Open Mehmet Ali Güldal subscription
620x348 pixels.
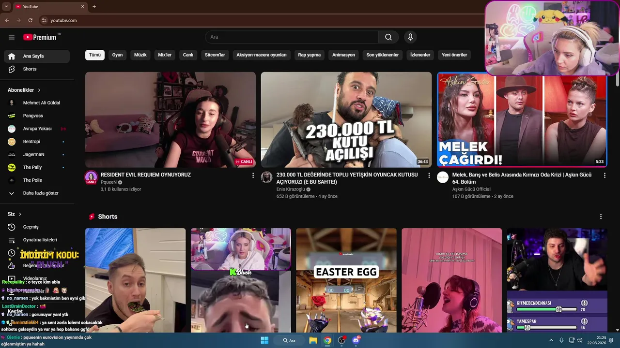(38, 103)
